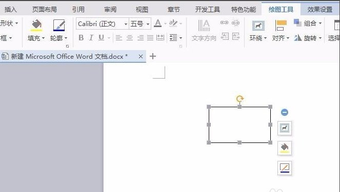340x192 pixels.
Task: Click the text highlight icon
Action: pyautogui.click(x=173, y=23)
